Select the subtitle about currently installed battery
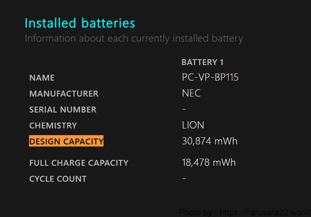311x217 pixels. 134,39
